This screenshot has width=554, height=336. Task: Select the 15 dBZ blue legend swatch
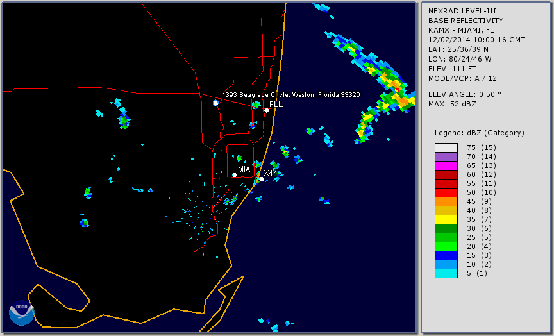click(x=446, y=255)
